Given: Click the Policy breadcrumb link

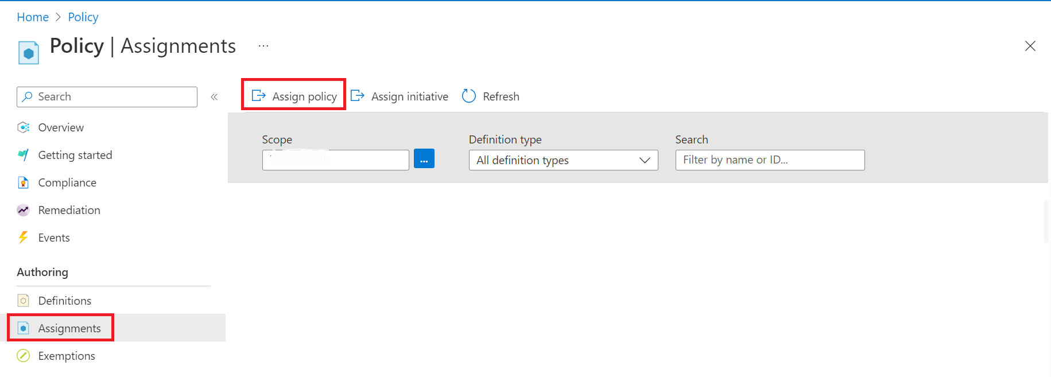Looking at the screenshot, I should click(x=83, y=17).
